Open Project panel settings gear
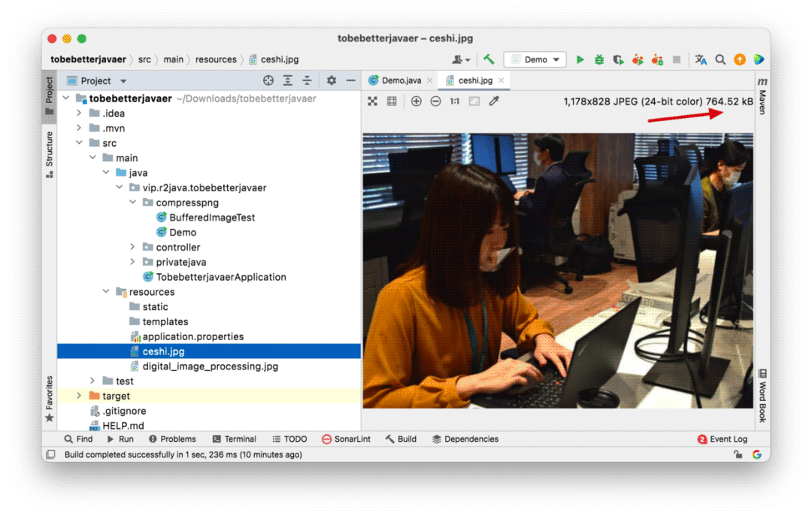Screen dimensions: 812x517 point(332,81)
